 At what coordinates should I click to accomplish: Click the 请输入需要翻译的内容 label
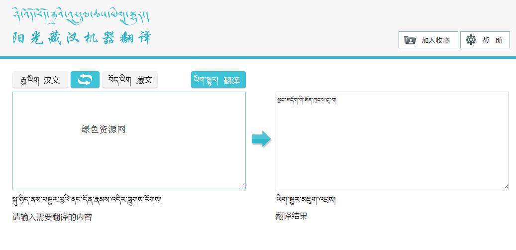[x=52, y=217]
